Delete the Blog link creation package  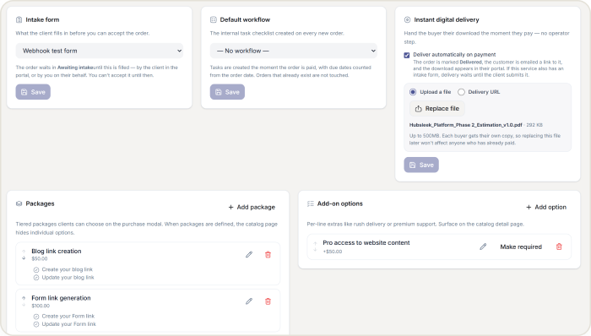pos(268,255)
